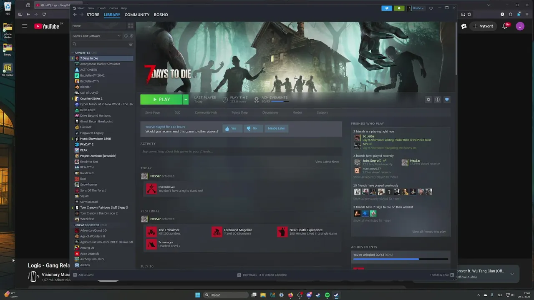Open the Evil Knievel achievement icon

click(x=151, y=189)
